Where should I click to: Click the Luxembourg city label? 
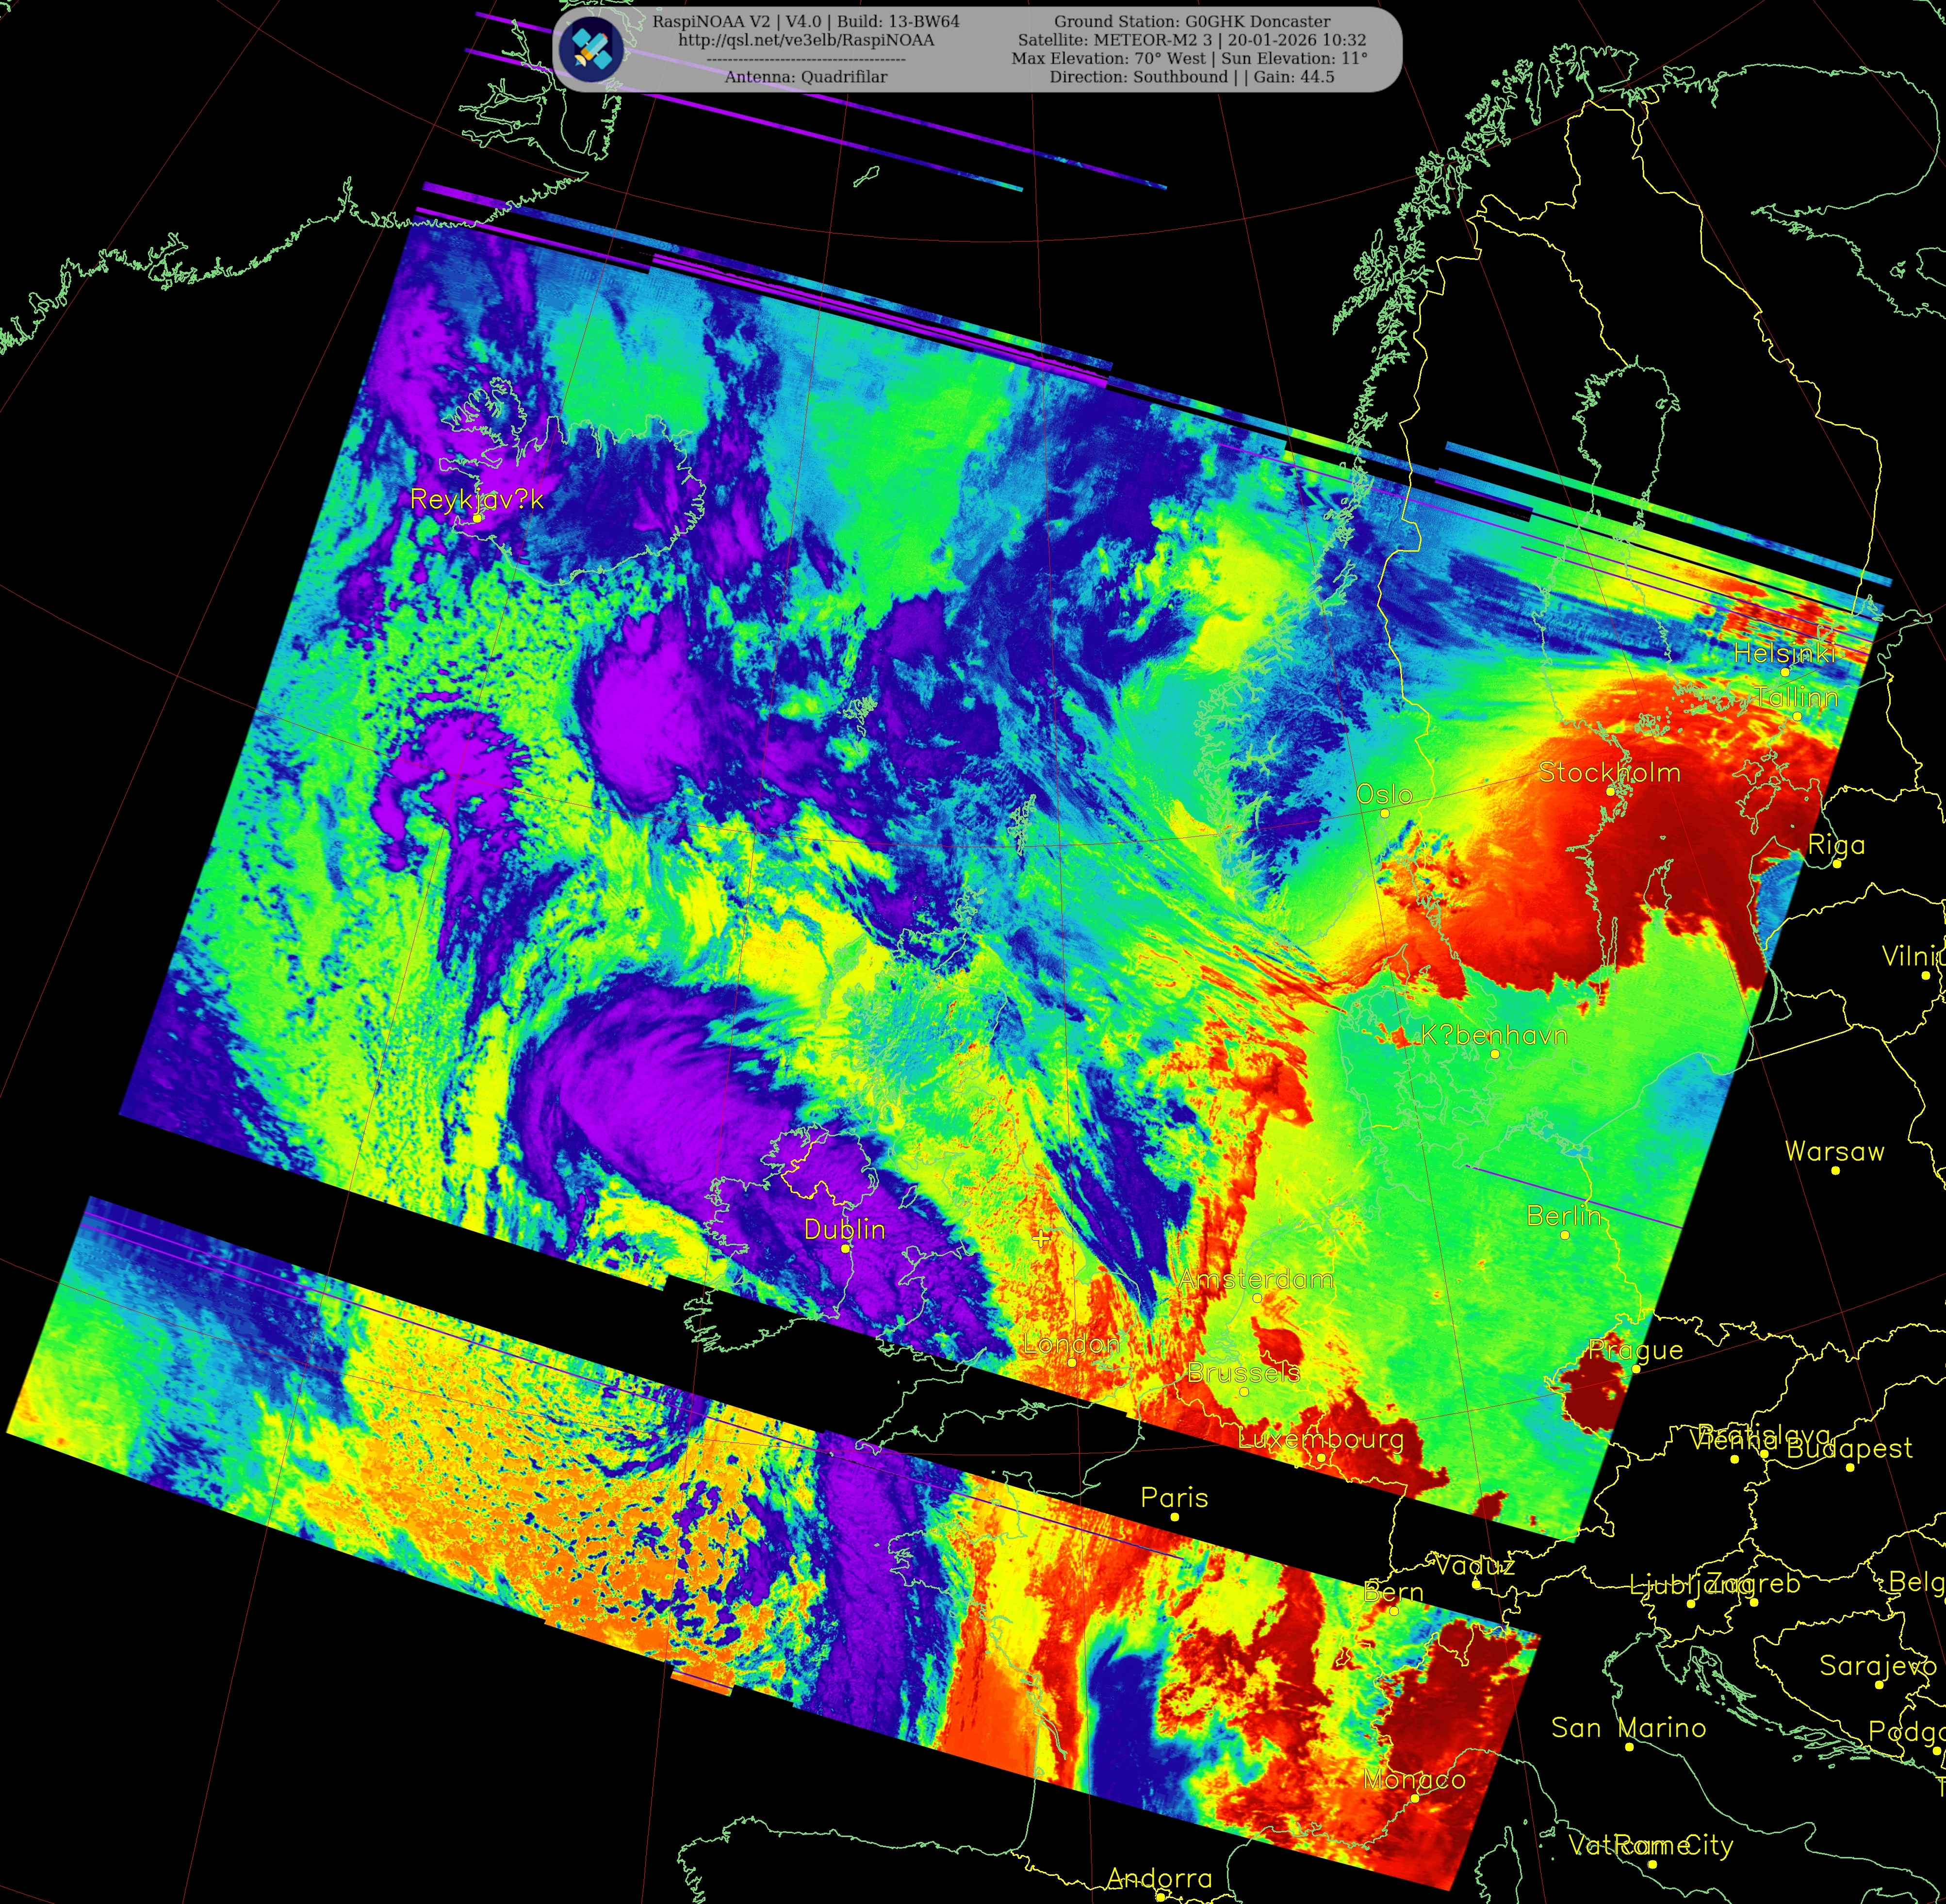click(x=1320, y=1439)
